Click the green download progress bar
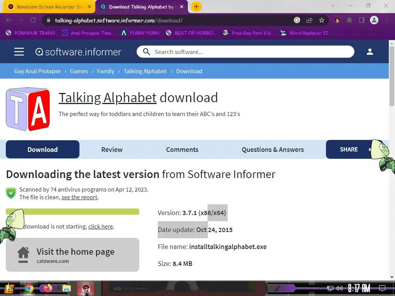Image resolution: width=395 pixels, height=296 pixels. pyautogui.click(x=73, y=212)
